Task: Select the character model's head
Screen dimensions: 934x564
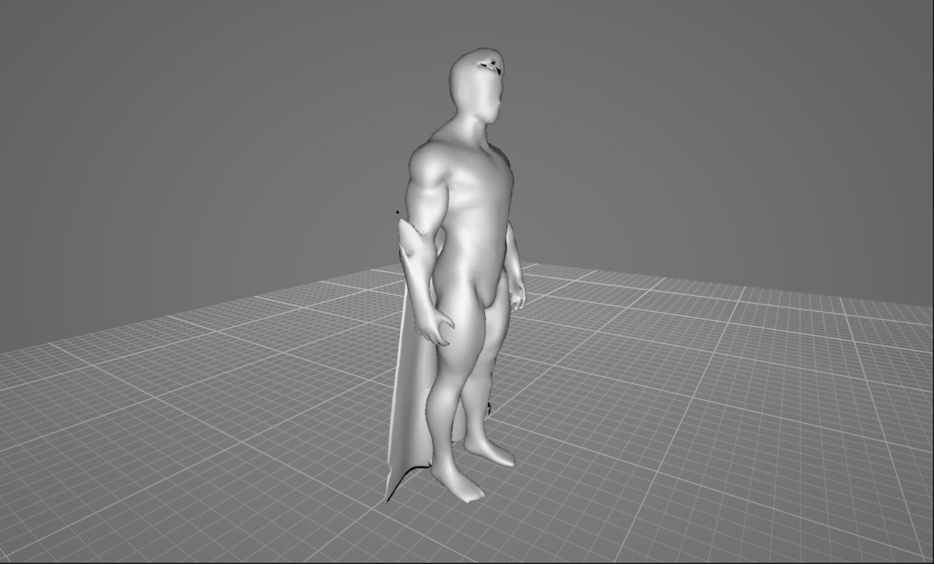Action: 478,85
